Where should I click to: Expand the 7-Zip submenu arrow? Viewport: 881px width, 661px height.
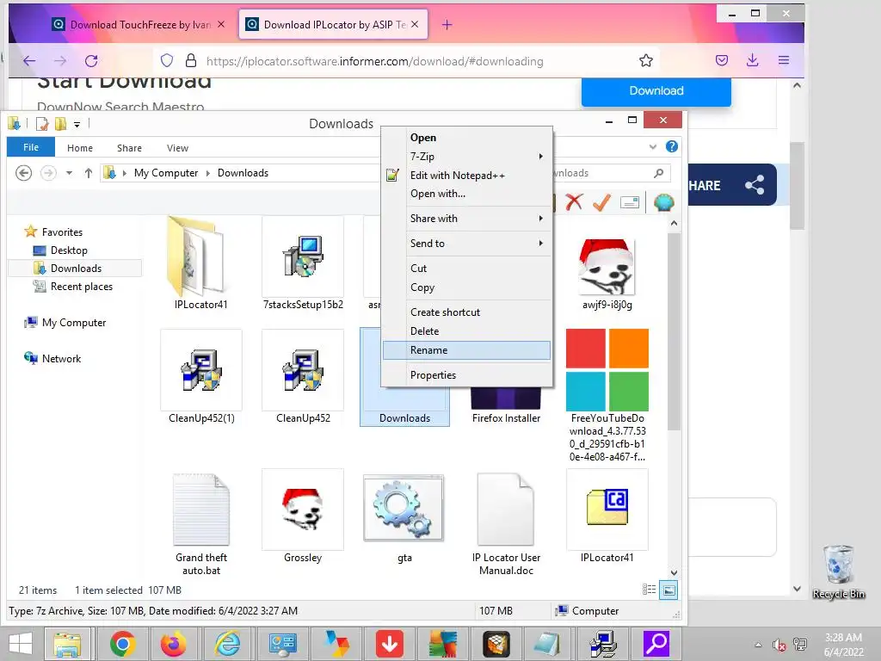pyautogui.click(x=540, y=157)
